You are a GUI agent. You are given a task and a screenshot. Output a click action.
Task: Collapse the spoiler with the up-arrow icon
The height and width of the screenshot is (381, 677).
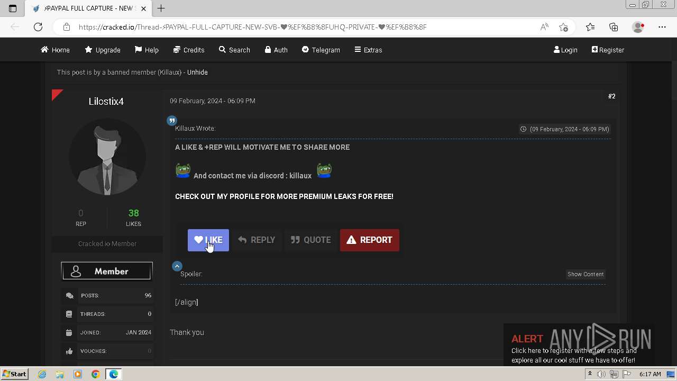177,266
